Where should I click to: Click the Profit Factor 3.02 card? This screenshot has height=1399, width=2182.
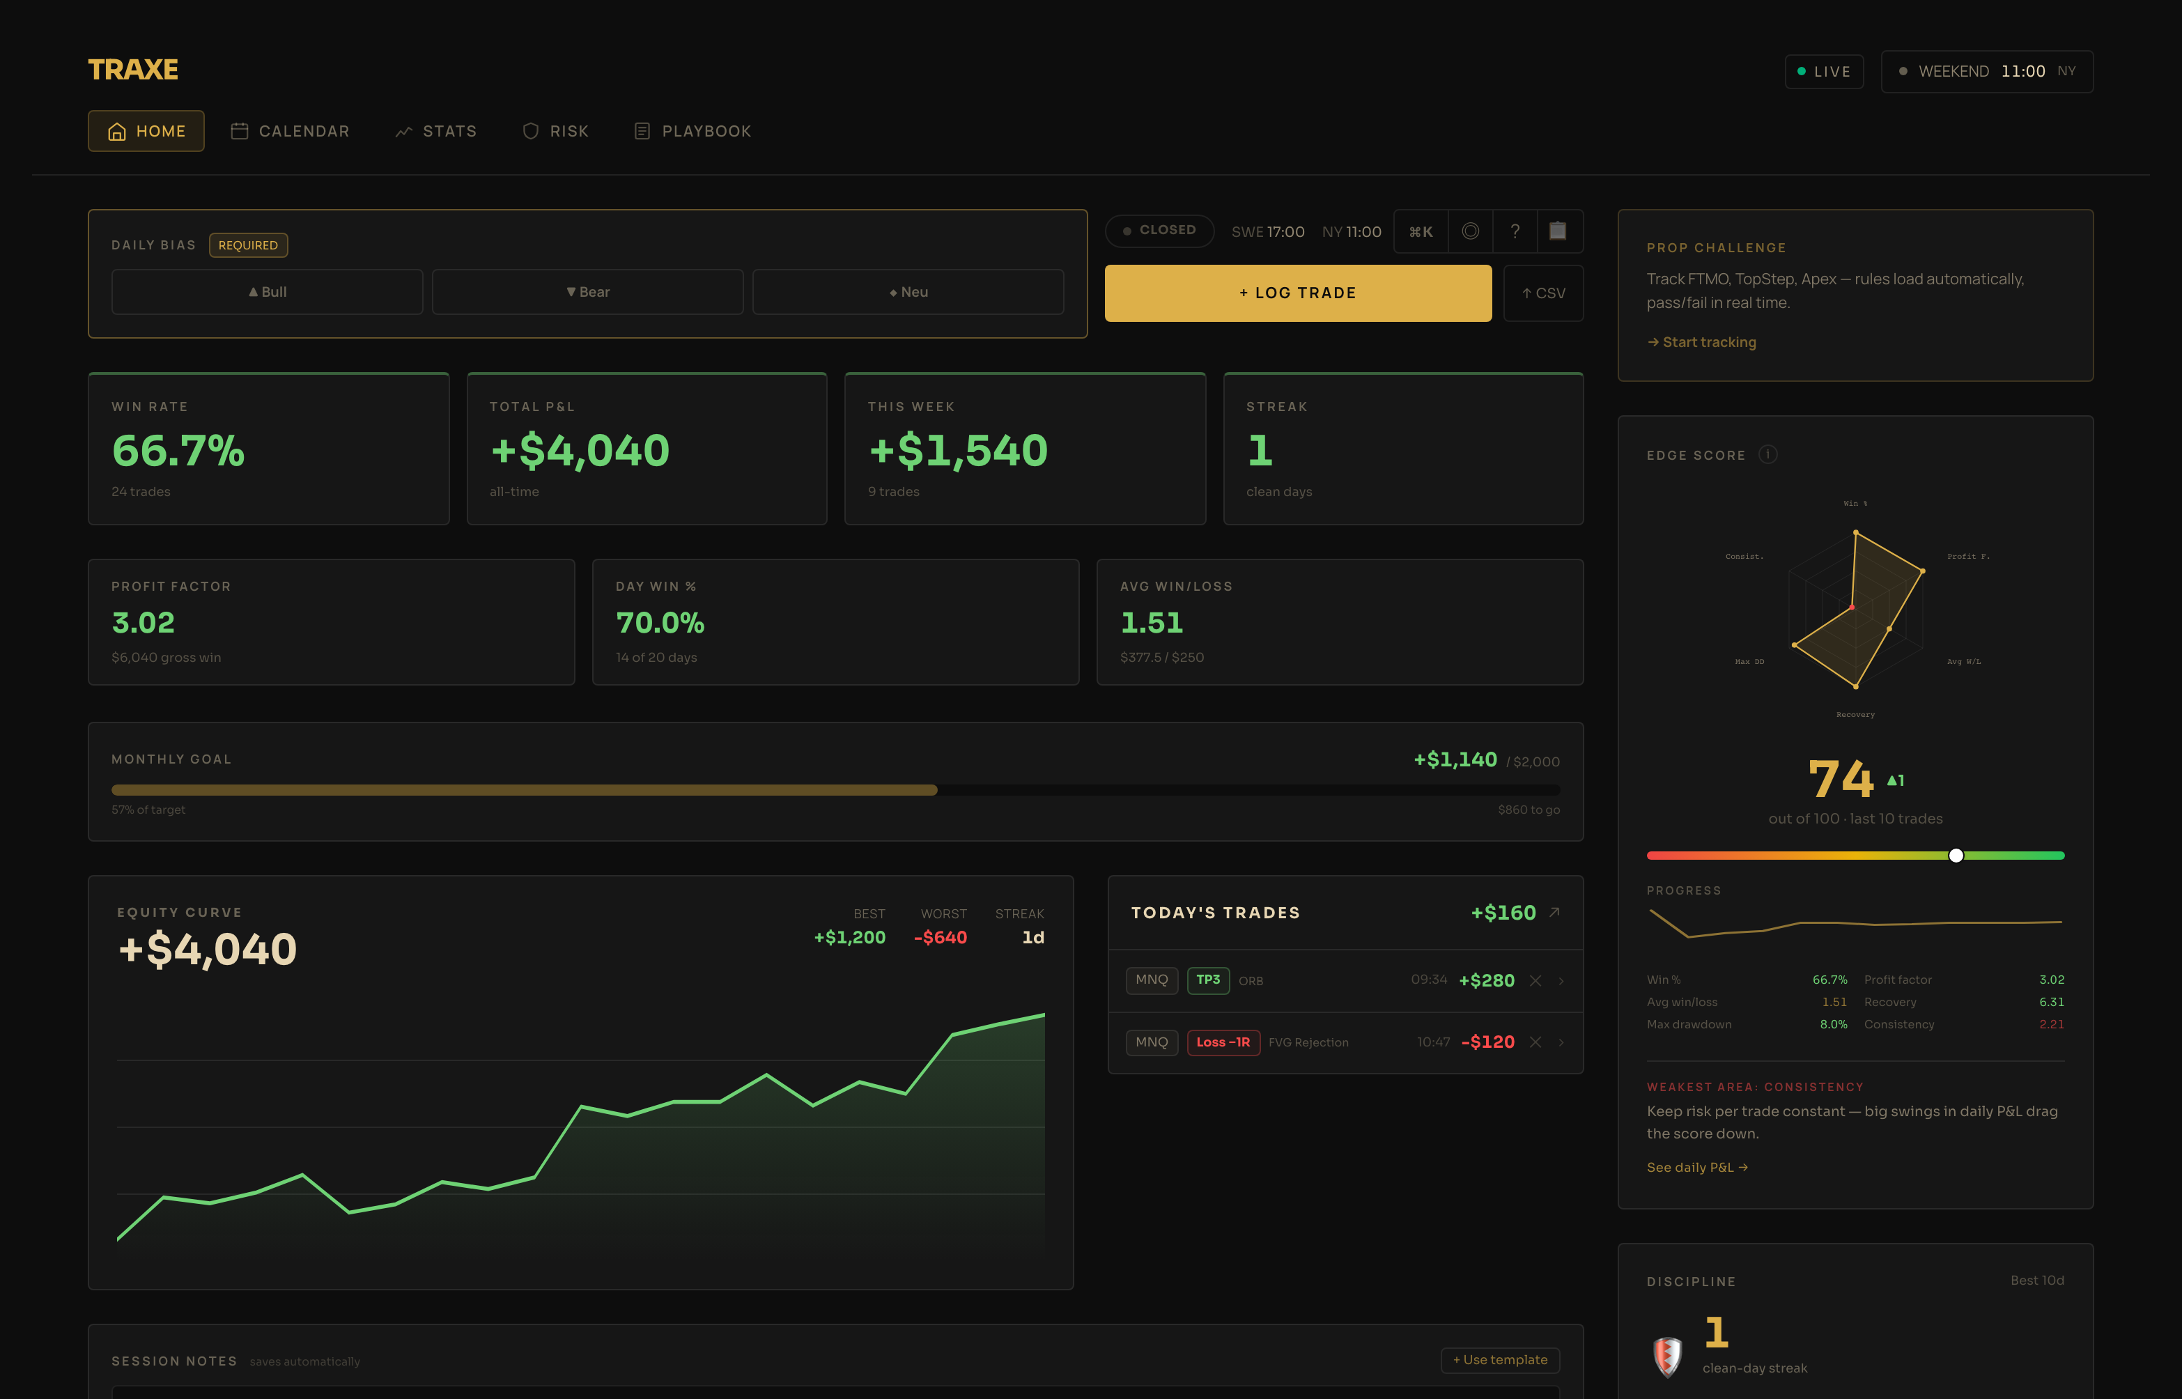[x=332, y=622]
